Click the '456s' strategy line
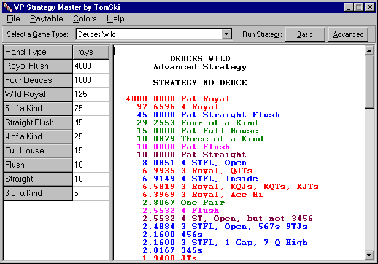The height and width of the screenshot is (264, 378). pyautogui.click(x=172, y=234)
